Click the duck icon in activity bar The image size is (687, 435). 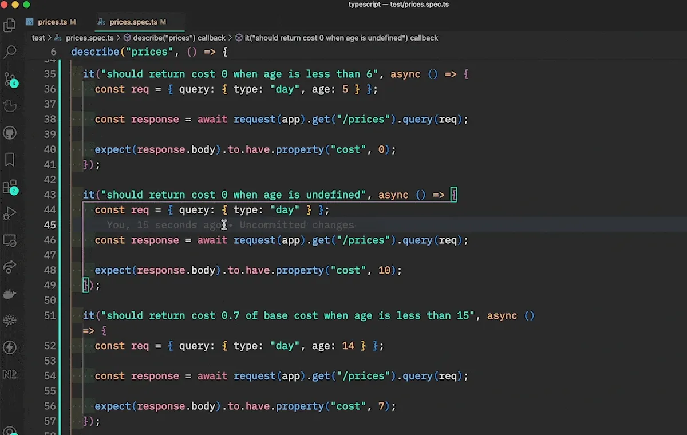(x=10, y=106)
